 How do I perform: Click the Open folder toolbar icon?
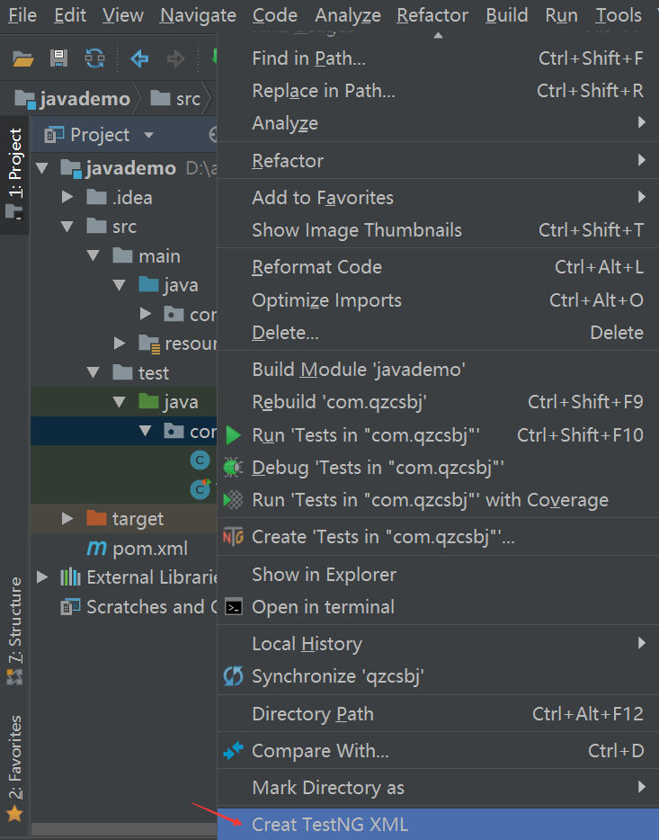(23, 58)
